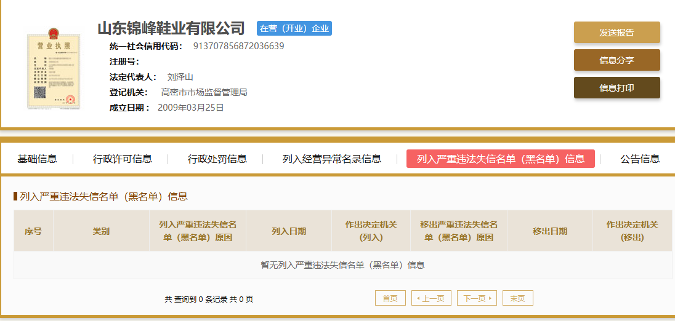Select the 列入严重违法失信名单（黑名单）信息 tab
This screenshot has height=321, width=675.
[x=501, y=159]
